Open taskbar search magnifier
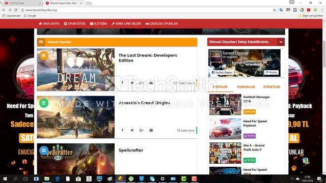Screen dimensions: 326x183 click(x=15, y=178)
